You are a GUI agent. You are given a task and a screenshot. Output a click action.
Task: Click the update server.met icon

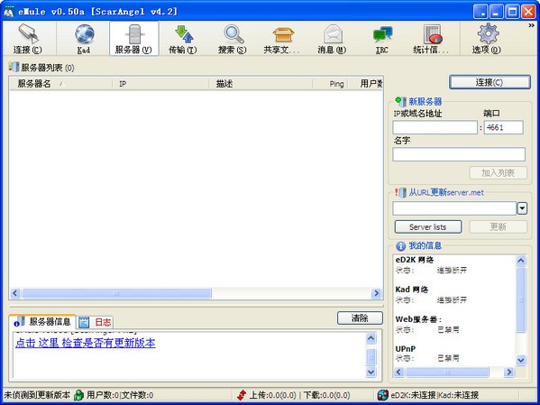tap(400, 192)
